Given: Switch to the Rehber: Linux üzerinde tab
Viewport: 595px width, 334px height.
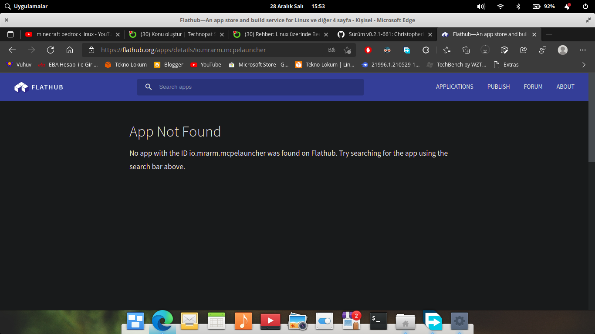Looking at the screenshot, I should (x=281, y=34).
